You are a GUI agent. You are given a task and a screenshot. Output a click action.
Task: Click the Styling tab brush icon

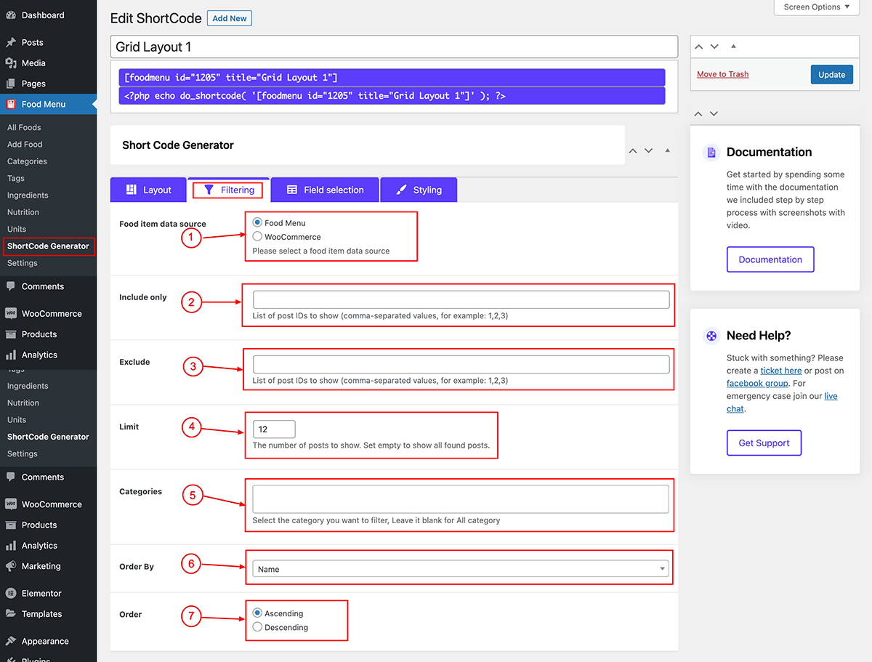(401, 190)
